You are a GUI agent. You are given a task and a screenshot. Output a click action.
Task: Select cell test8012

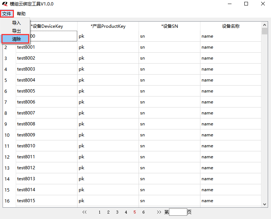click(x=47, y=168)
